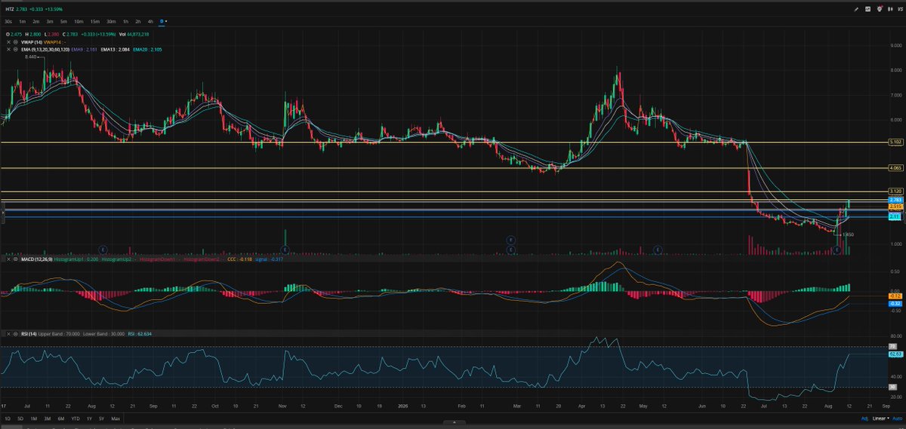The image size is (906, 429).
Task: Click earnings marker E in mid-August
Action: [103, 249]
